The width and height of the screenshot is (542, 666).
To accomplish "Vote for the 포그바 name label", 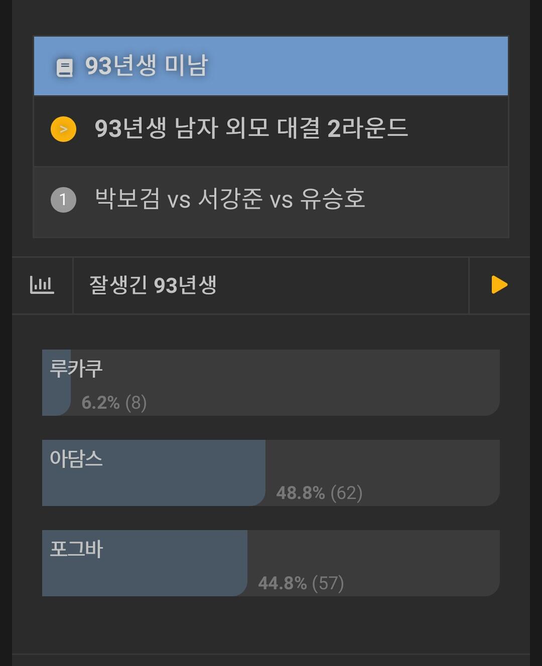I will 76,549.
